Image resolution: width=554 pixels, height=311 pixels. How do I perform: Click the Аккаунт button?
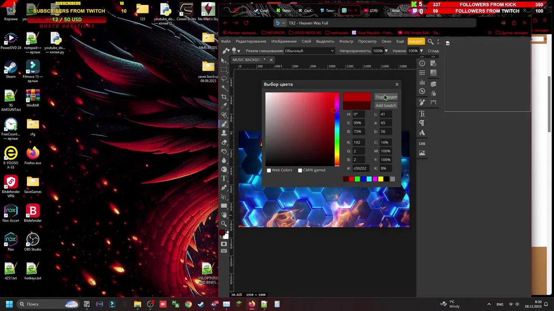click(x=416, y=41)
